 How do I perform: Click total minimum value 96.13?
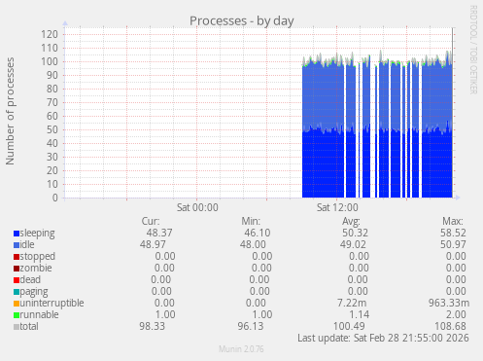251,326
